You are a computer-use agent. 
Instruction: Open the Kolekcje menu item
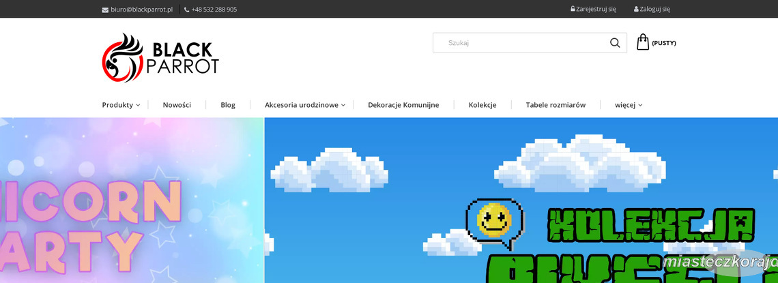[482, 105]
